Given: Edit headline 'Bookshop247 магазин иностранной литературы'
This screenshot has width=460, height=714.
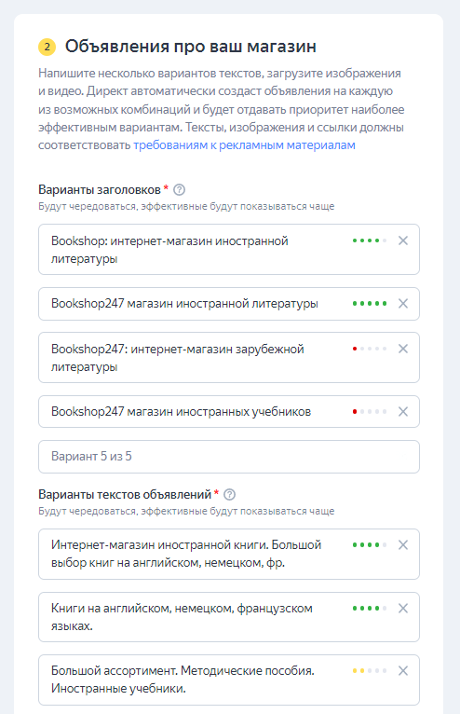Looking at the screenshot, I should [196, 304].
